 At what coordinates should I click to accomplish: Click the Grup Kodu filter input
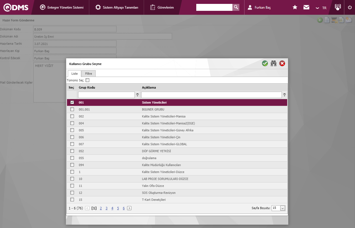tap(106, 95)
